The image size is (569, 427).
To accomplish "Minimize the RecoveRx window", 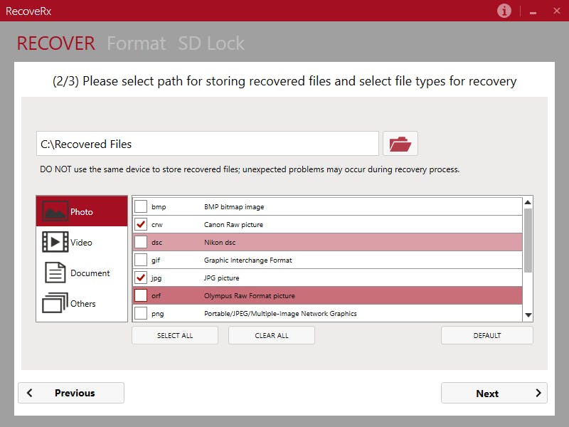I will [533, 11].
